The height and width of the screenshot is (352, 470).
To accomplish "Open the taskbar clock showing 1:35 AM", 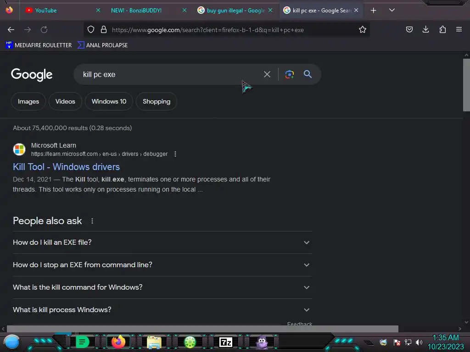I will click(x=446, y=342).
